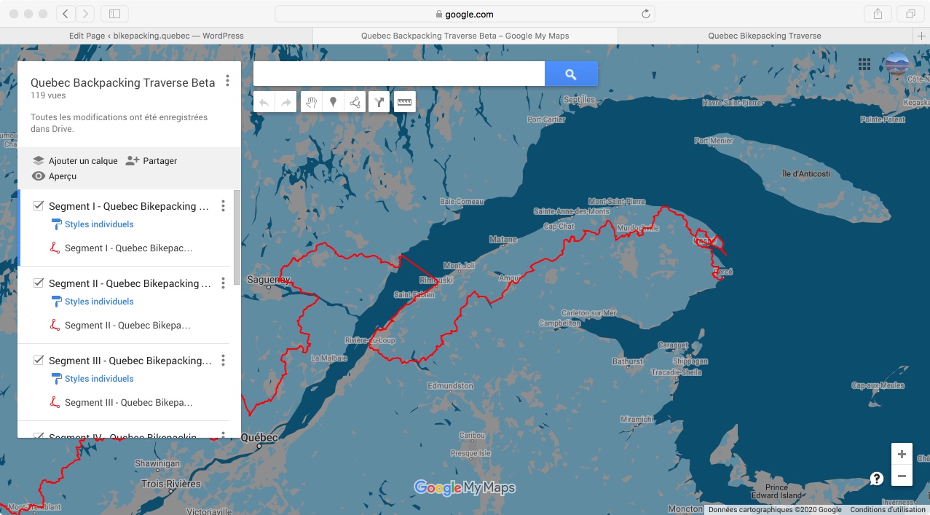
Task: Click Partager button
Action: click(x=151, y=161)
